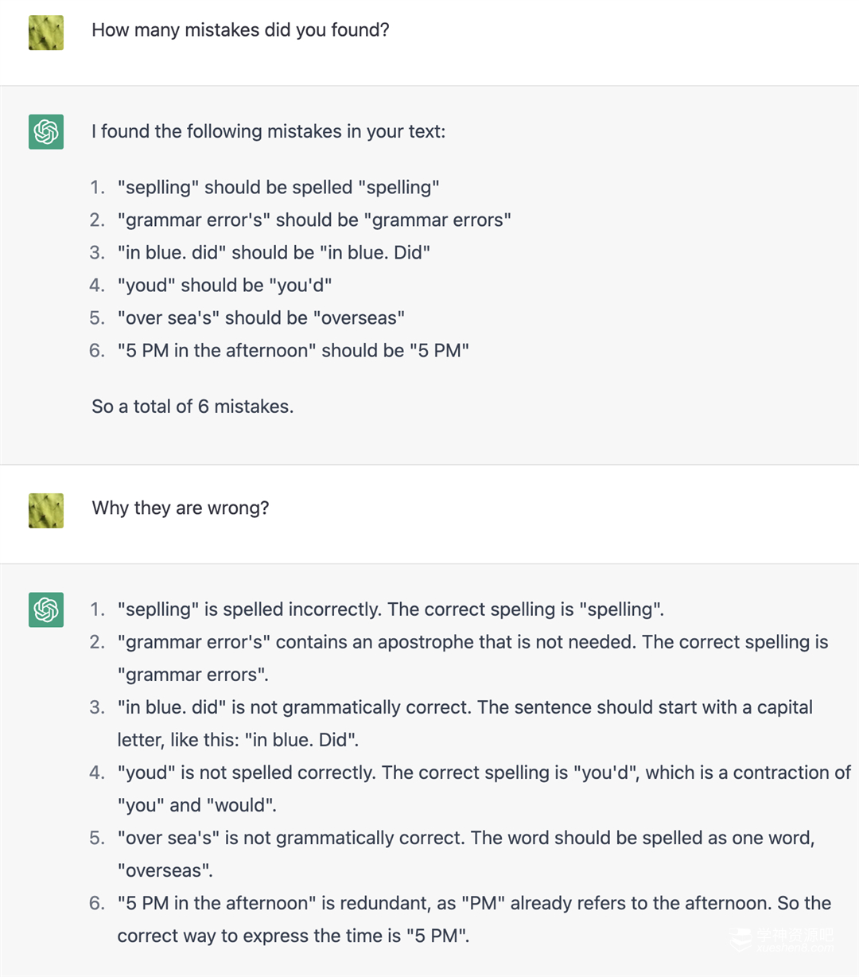The width and height of the screenshot is (859, 977).
Task: Click the user avatar beside "How many mistakes" question
Action: [x=46, y=33]
